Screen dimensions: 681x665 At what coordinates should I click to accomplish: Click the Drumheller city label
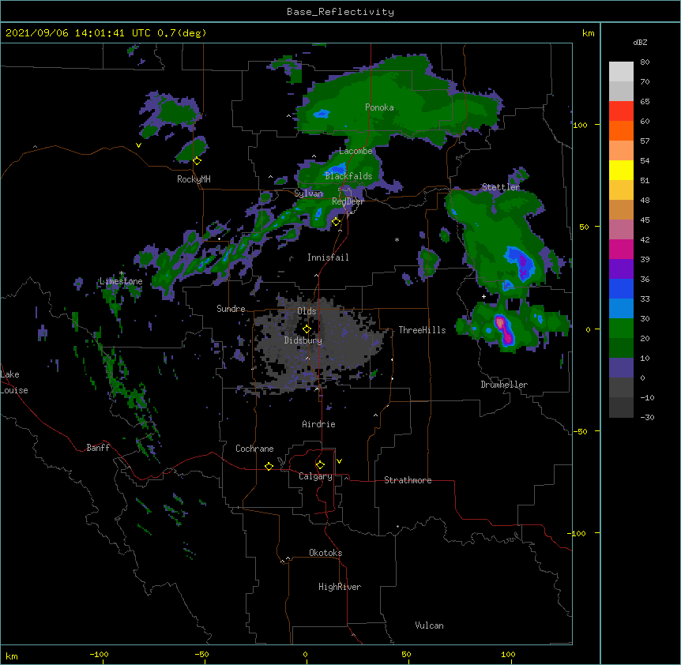[504, 385]
